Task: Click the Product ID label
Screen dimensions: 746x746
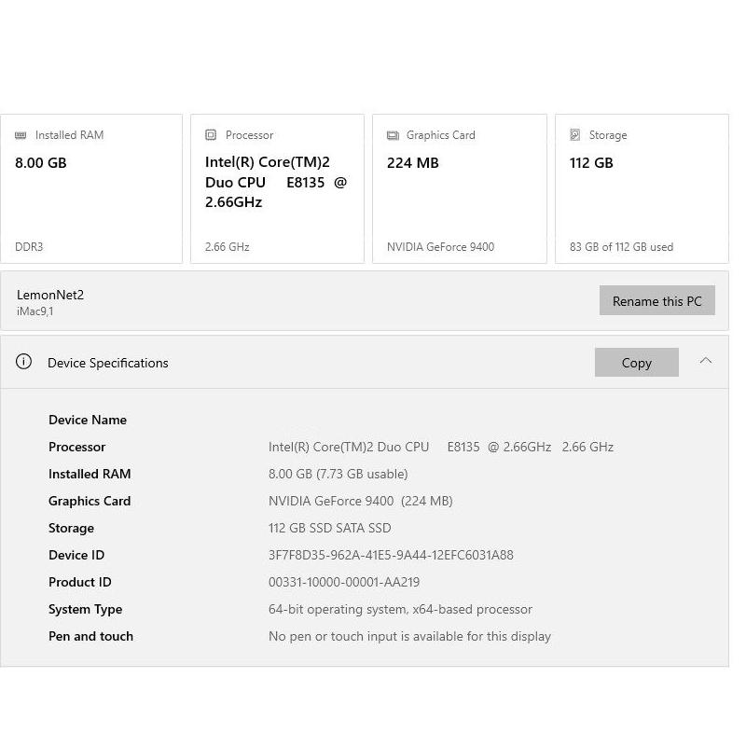Action: (x=80, y=582)
